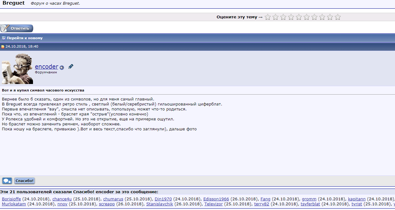The width and height of the screenshot is (395, 210).
Task: Click the pencil icon next to encoder
Action: coord(71,67)
